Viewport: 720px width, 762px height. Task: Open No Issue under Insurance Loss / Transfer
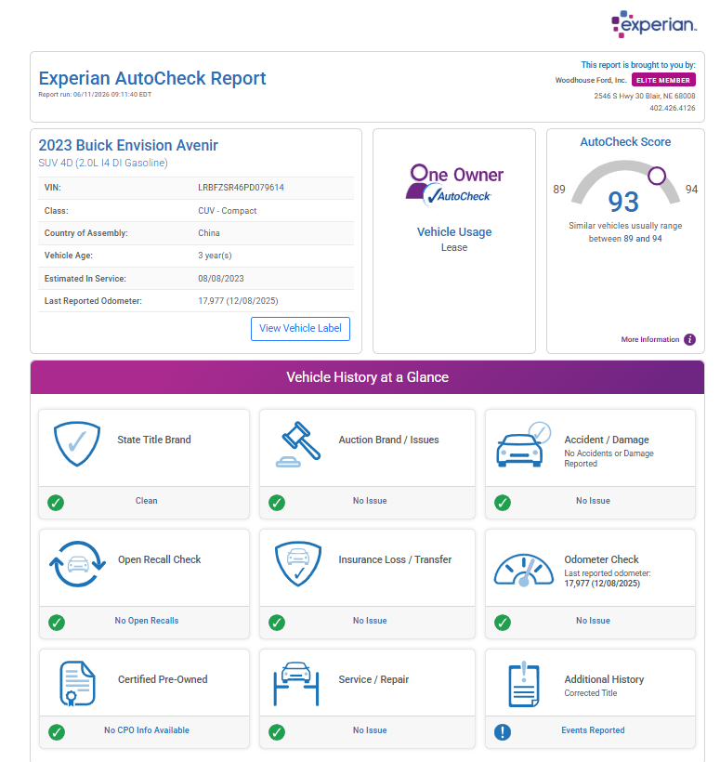tap(370, 621)
